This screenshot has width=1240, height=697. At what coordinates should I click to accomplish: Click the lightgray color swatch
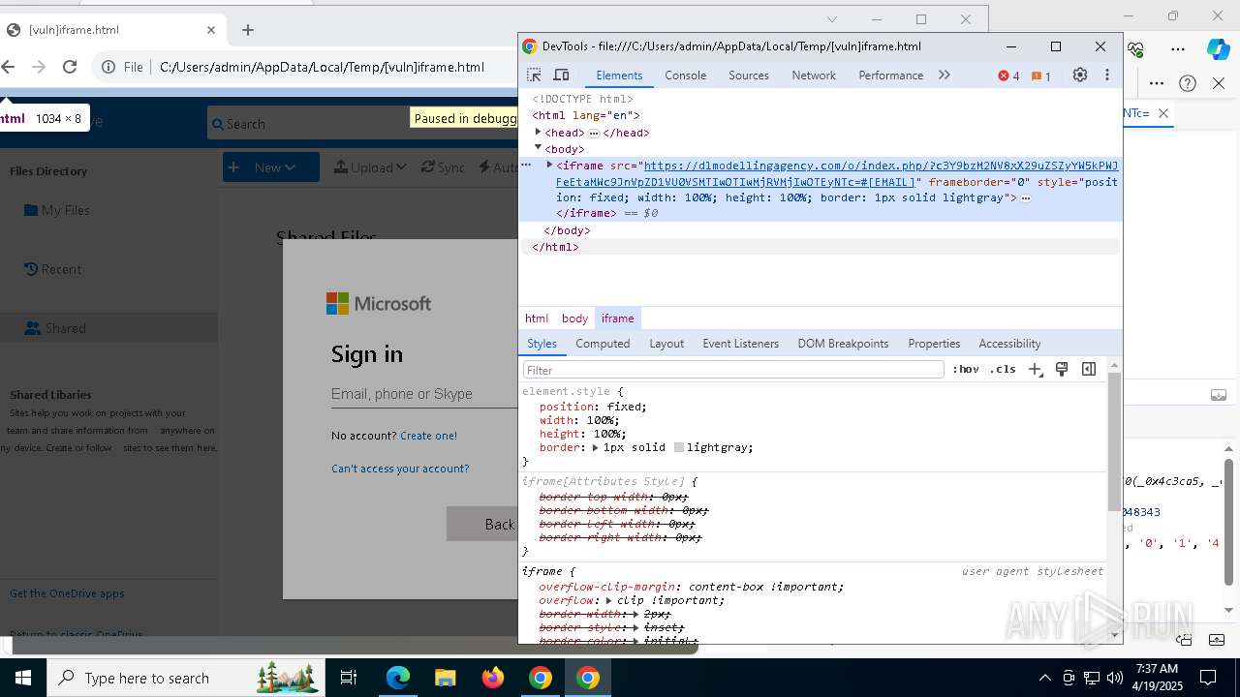click(x=679, y=447)
